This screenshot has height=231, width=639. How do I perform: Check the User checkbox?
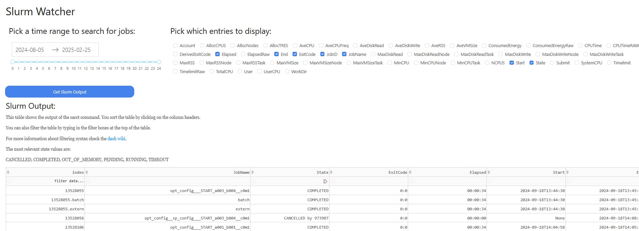click(240, 71)
